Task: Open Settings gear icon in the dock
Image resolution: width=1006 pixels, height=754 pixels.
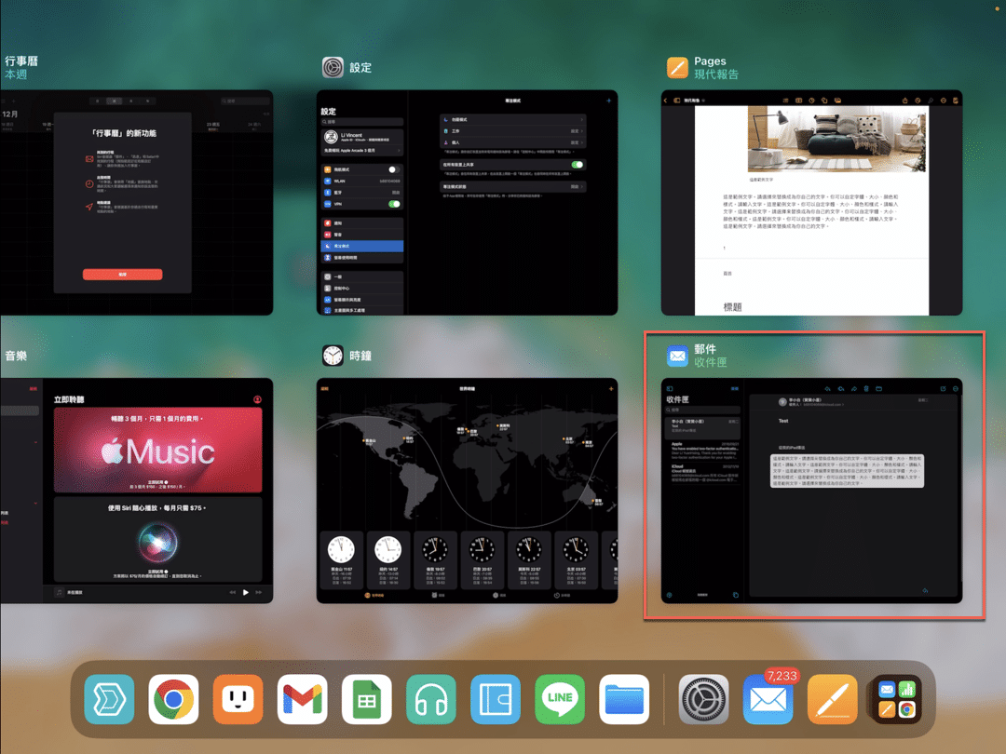Action: 704,699
